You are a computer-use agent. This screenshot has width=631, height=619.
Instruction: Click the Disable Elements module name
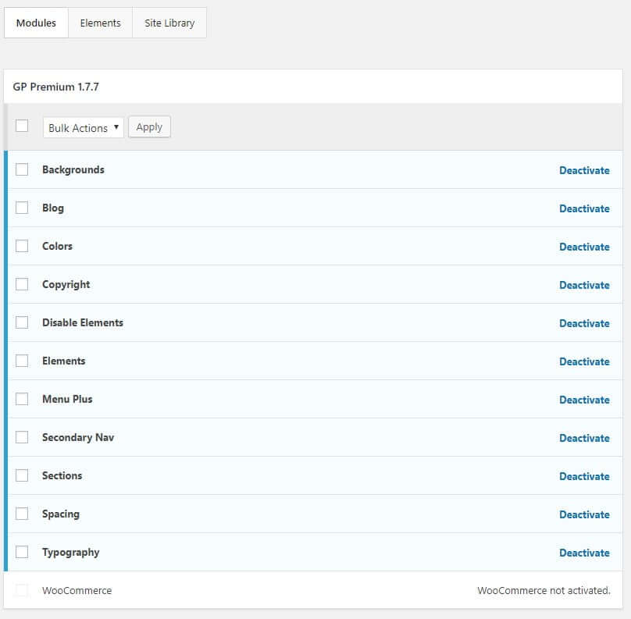click(x=83, y=322)
